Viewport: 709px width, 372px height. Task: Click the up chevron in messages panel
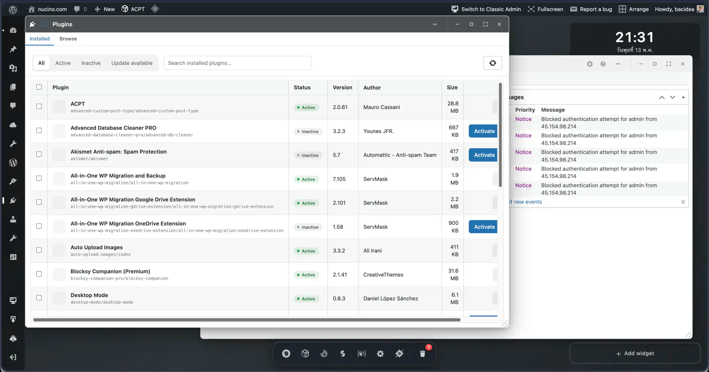click(662, 97)
